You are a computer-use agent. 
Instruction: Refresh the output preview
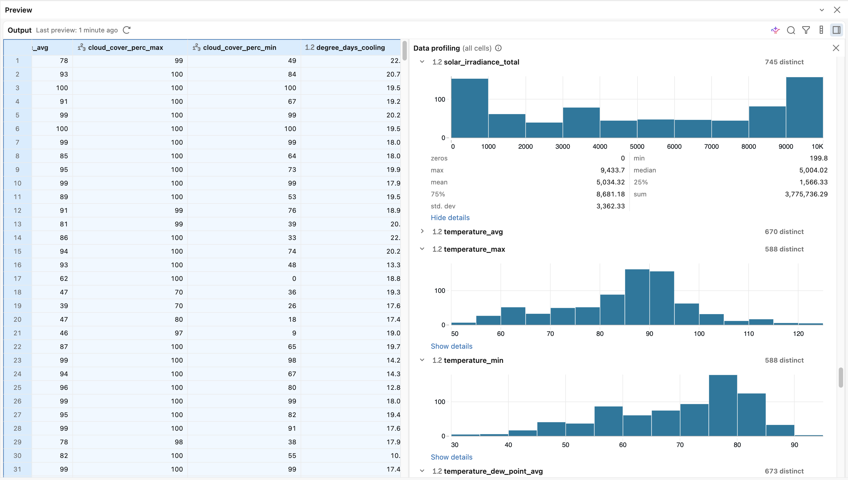127,30
